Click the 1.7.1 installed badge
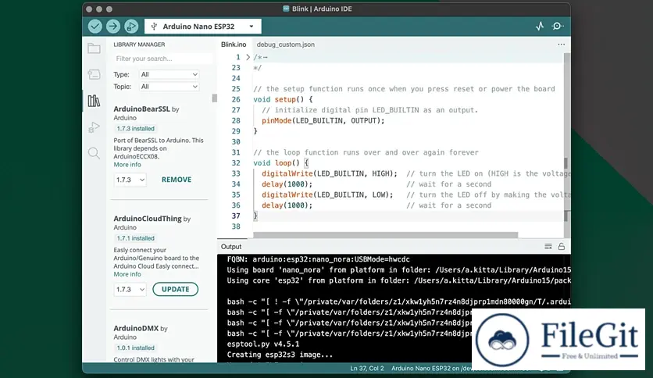Viewport: 653px width, 378px height. pos(135,238)
